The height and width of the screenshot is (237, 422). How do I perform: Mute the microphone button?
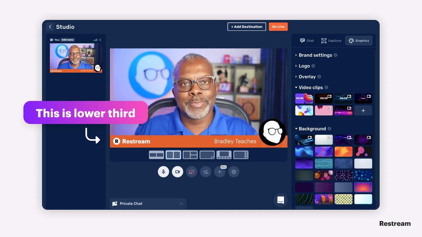[163, 172]
